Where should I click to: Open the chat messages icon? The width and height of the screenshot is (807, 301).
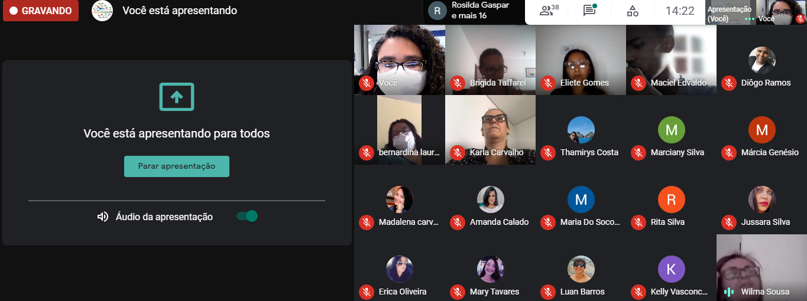(589, 11)
